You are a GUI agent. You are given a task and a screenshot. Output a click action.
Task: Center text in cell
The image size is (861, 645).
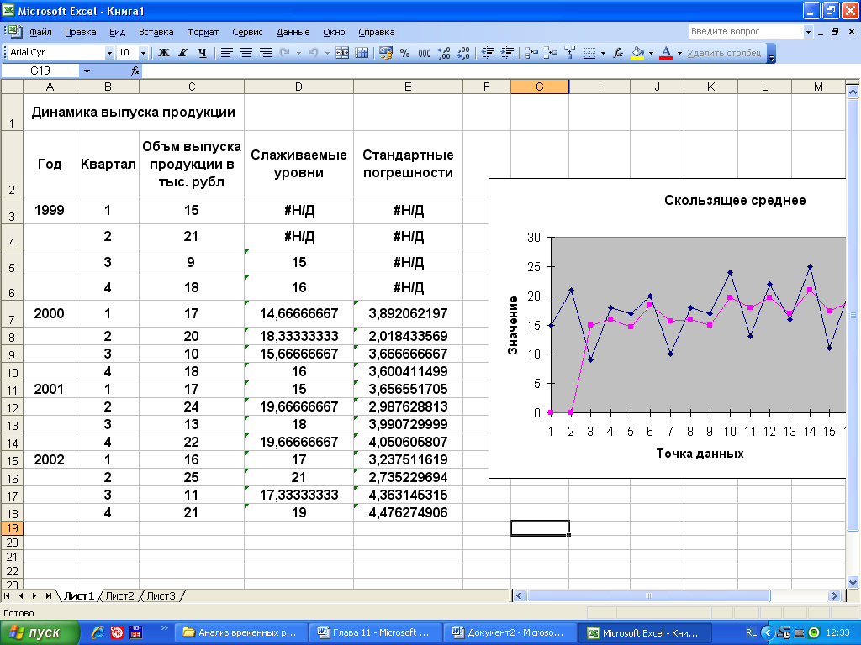[x=246, y=53]
